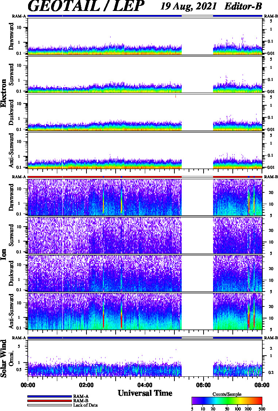Click the Electron Duskward spectrogram panel
The height and width of the screenshot is (411, 278).
(145, 113)
